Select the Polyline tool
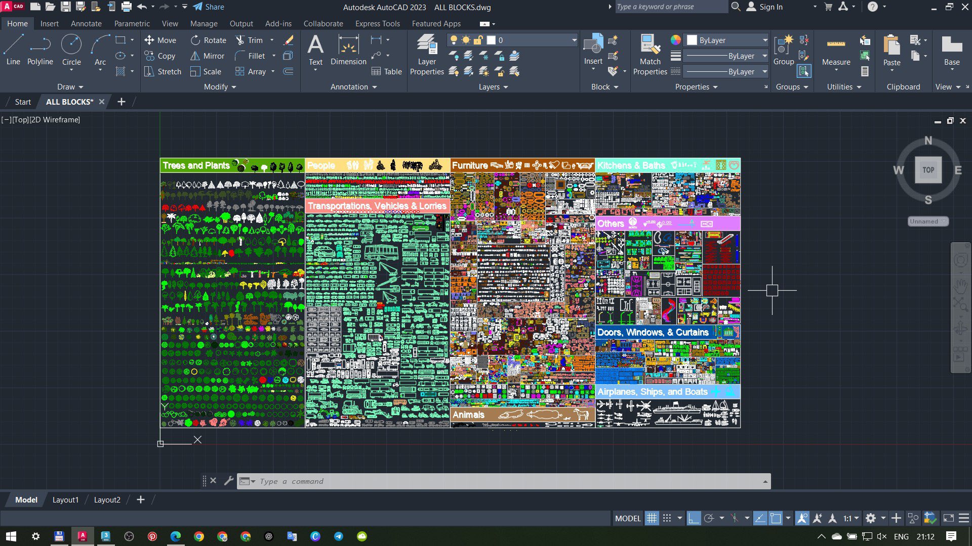This screenshot has width=972, height=546. 40,51
